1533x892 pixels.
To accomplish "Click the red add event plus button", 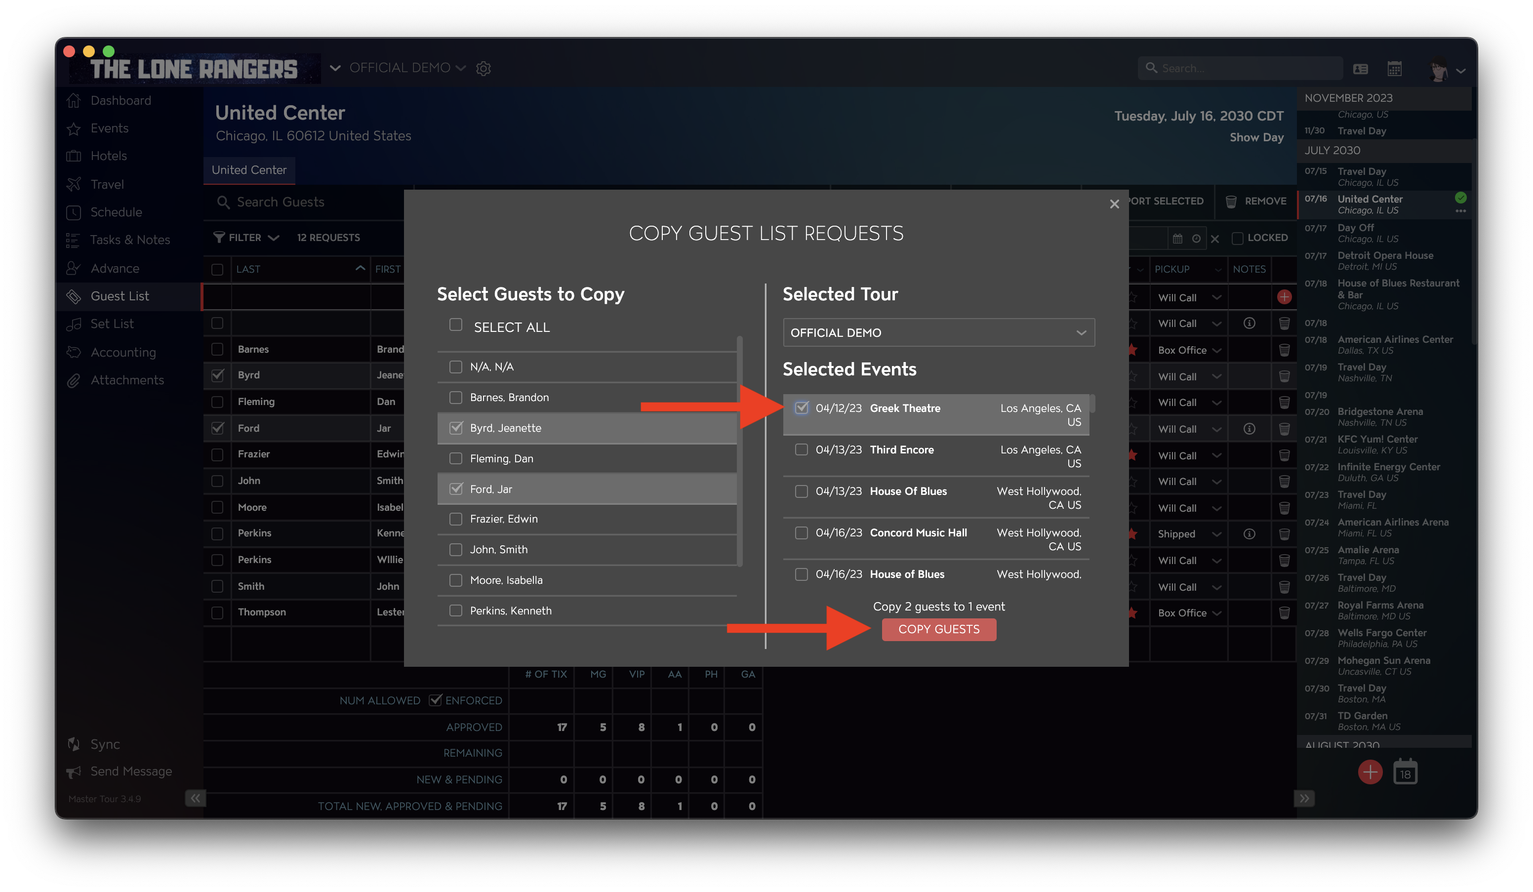I will (x=1370, y=772).
